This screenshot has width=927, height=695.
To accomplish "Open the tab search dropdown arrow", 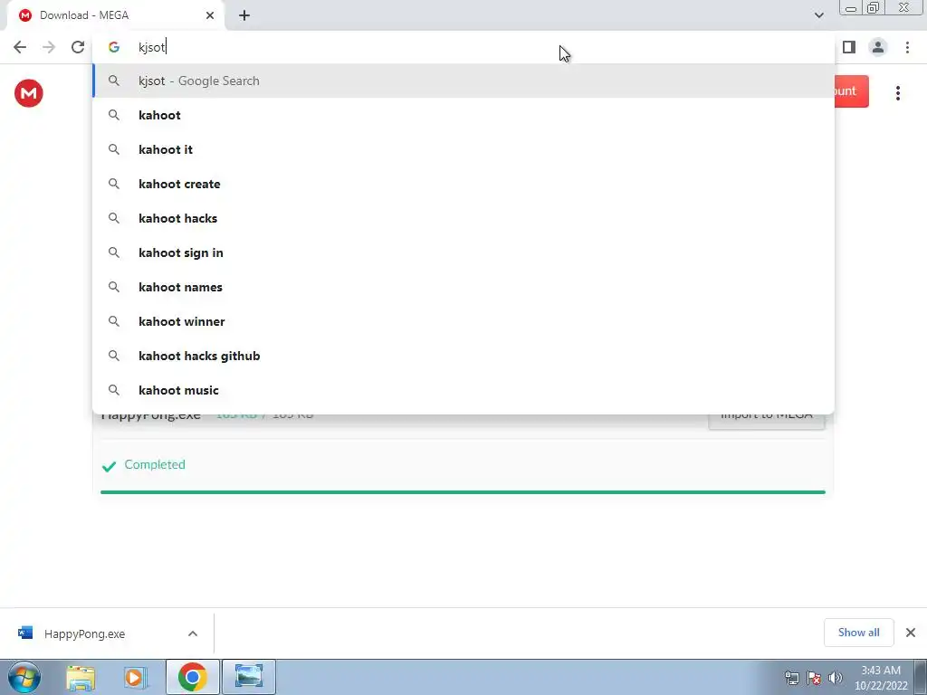I will pos(818,15).
